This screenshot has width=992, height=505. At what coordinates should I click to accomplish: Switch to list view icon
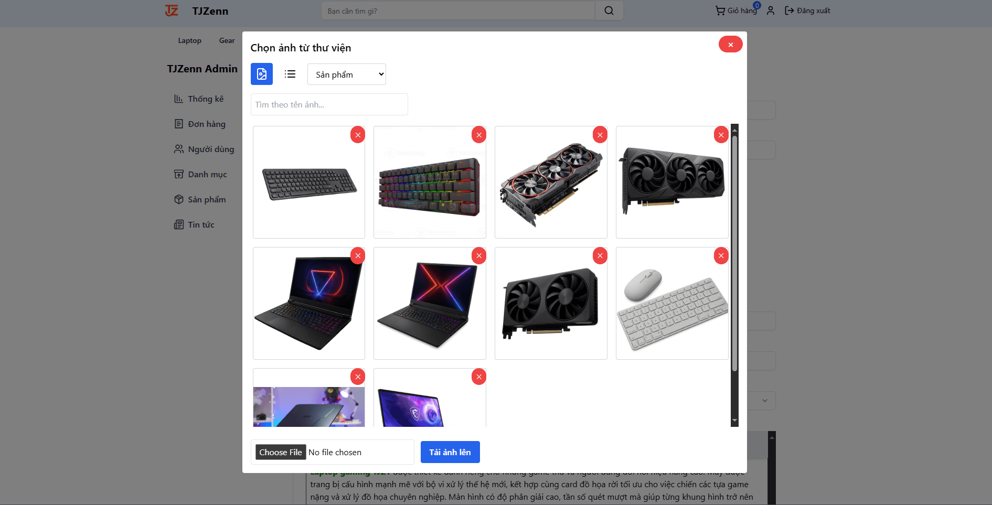click(290, 74)
